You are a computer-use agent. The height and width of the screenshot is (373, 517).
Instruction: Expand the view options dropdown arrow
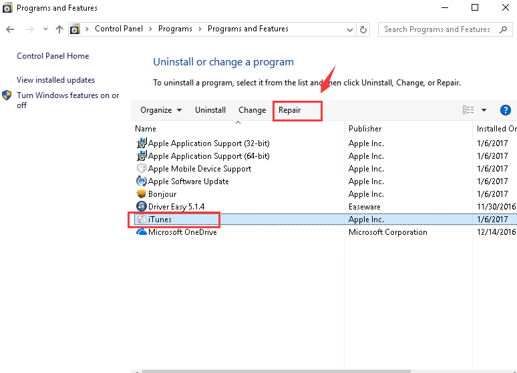(x=484, y=110)
